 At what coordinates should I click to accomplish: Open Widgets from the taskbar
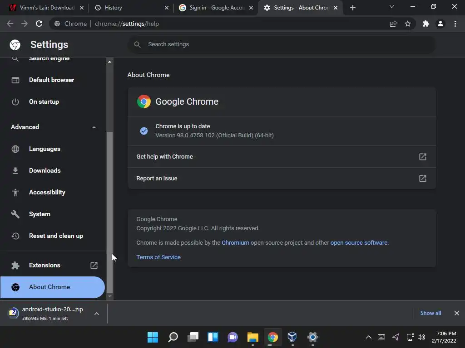coord(213,337)
